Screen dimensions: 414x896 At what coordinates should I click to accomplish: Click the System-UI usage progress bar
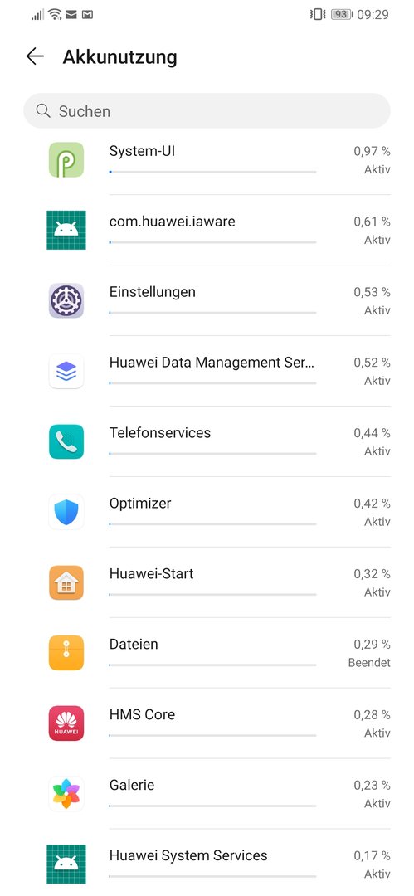coord(212,172)
